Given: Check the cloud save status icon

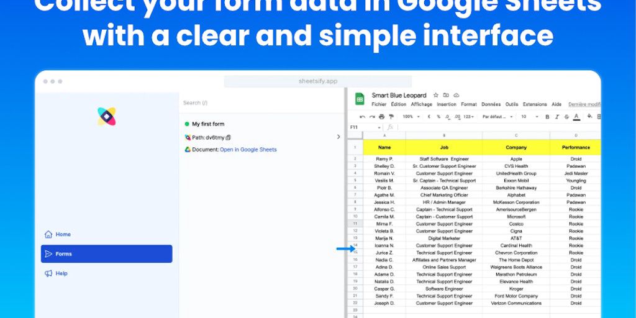Looking at the screenshot, I should tap(457, 95).
